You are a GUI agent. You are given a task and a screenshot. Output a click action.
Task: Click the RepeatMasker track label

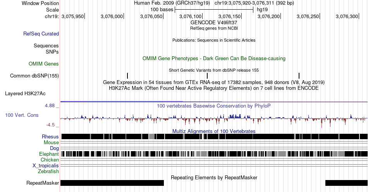[43, 183]
